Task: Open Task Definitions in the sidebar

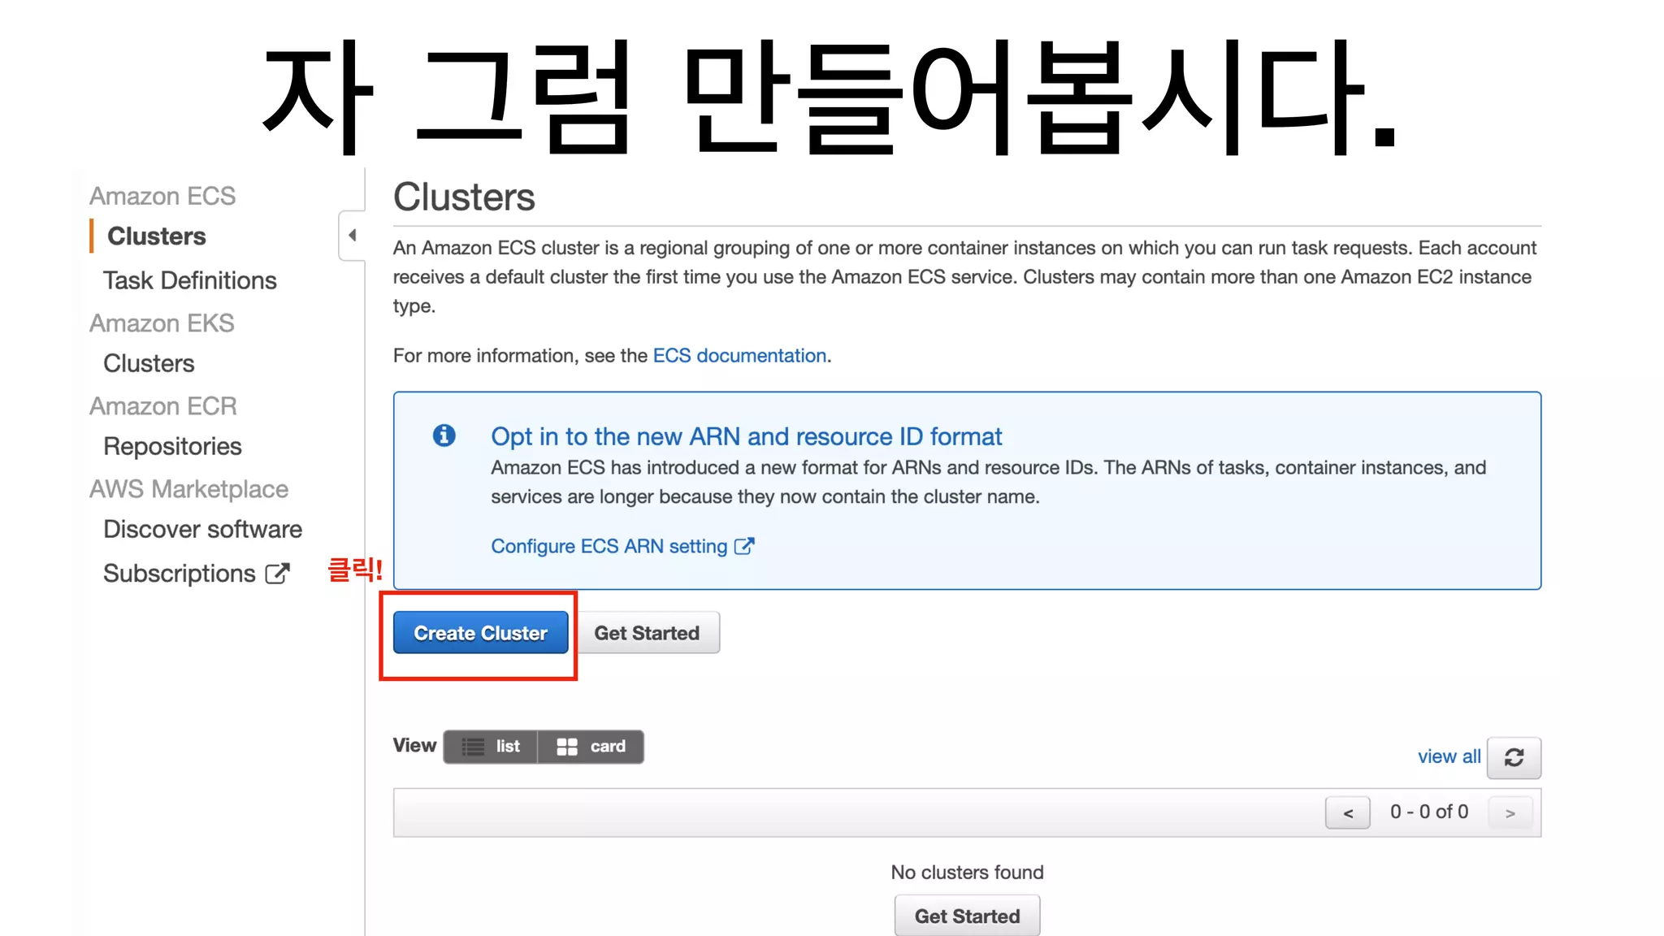Action: coord(189,280)
